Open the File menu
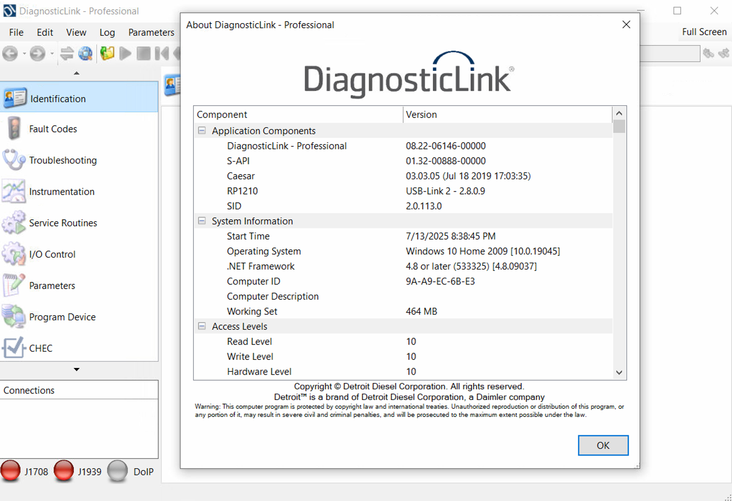Image resolution: width=732 pixels, height=501 pixels. click(16, 32)
